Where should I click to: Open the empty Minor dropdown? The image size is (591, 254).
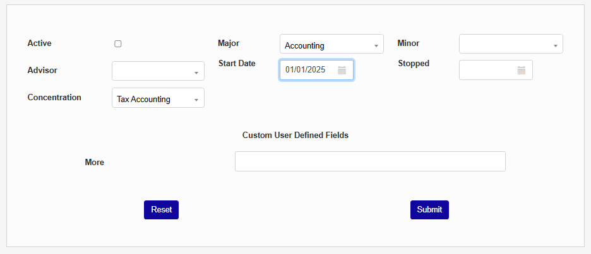click(x=511, y=44)
